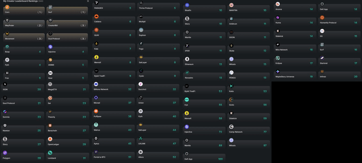Click the Huma project icon

click(278, 17)
